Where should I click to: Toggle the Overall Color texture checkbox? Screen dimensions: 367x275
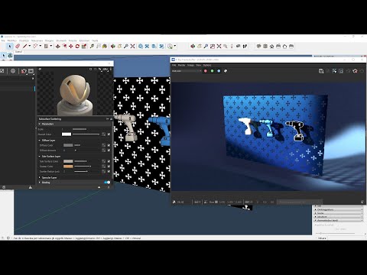click(109, 134)
